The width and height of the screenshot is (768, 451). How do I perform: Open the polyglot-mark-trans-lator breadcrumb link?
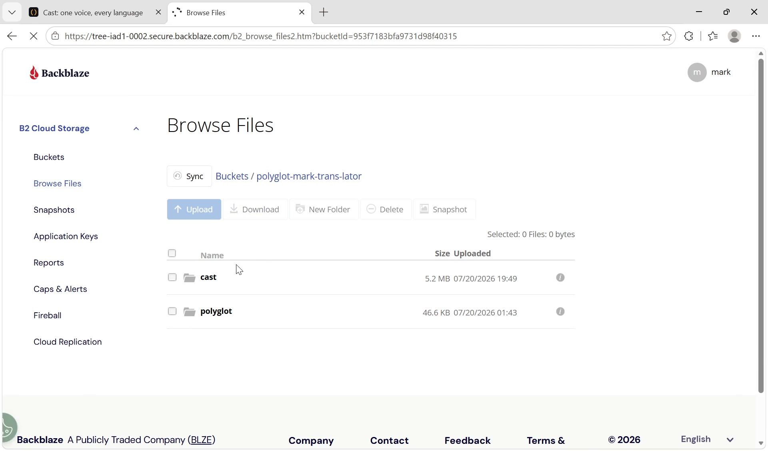tap(309, 176)
